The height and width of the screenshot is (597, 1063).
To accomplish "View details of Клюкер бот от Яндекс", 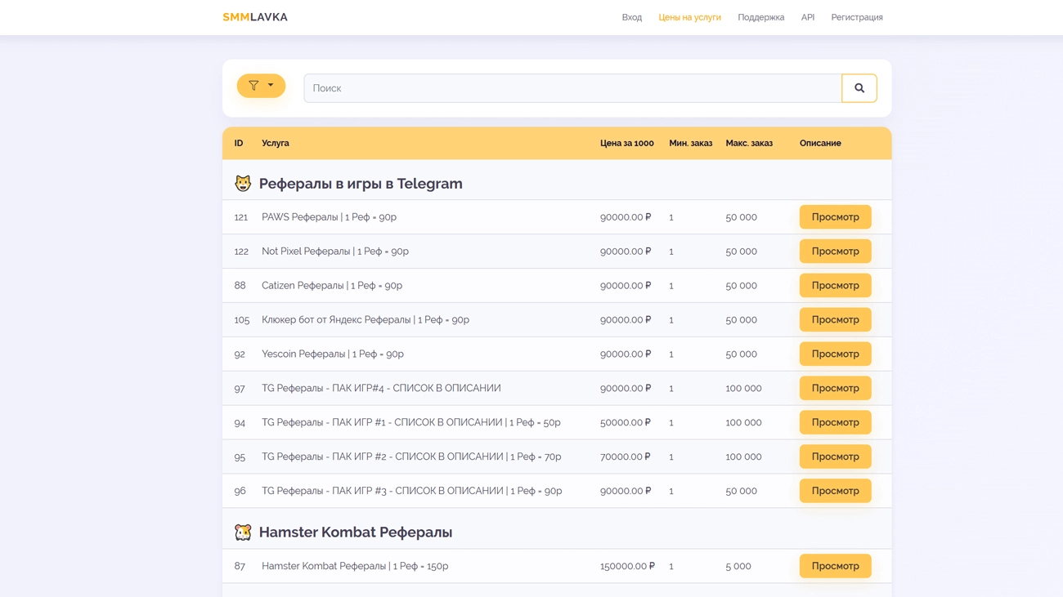I will [x=835, y=320].
